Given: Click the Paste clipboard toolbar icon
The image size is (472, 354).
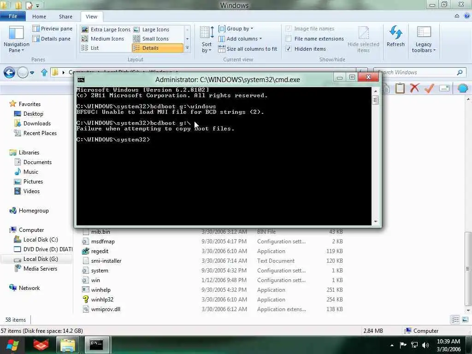Looking at the screenshot, I should coord(400,88).
